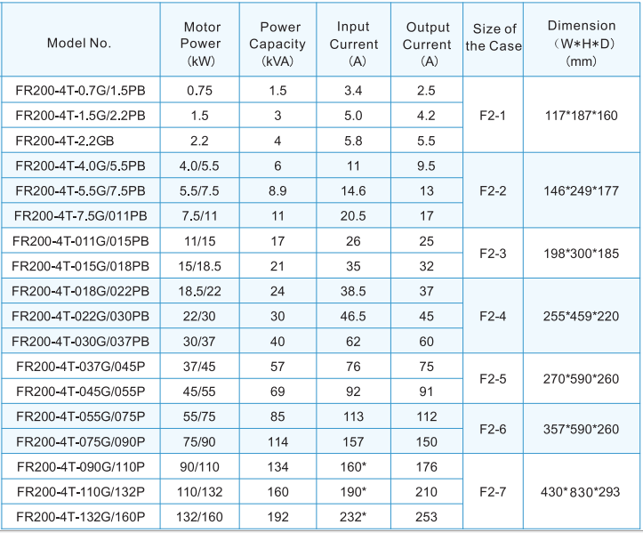Select the 18.5/22 motor power cell
The image size is (643, 533).
(201, 291)
